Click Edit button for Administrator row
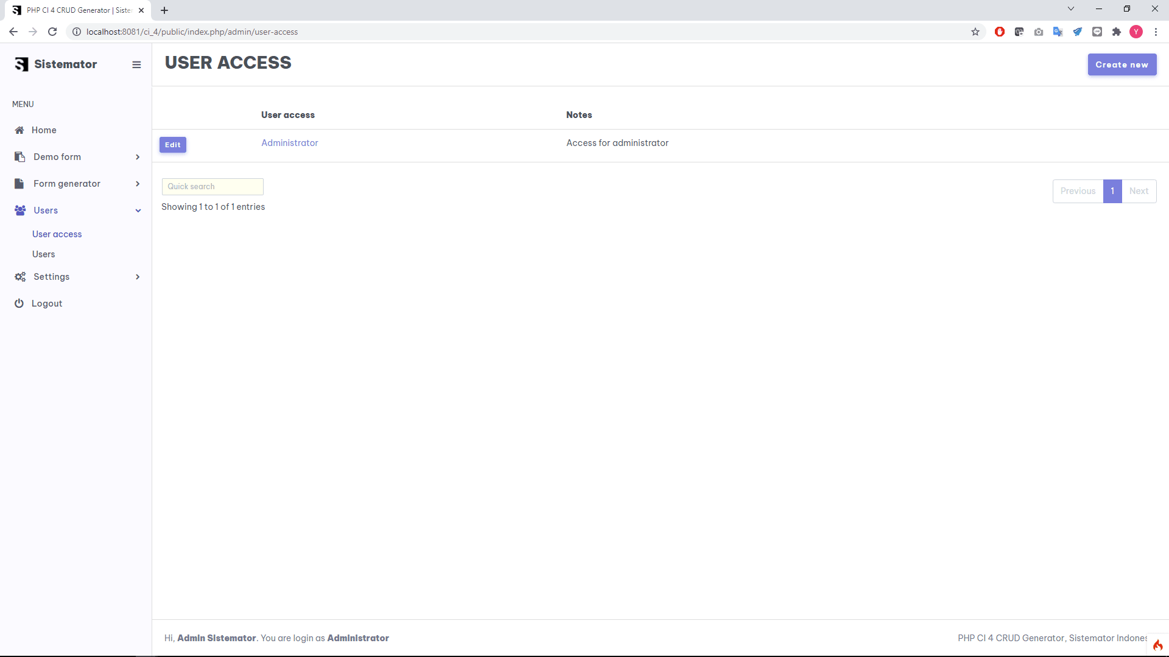 [x=173, y=145]
